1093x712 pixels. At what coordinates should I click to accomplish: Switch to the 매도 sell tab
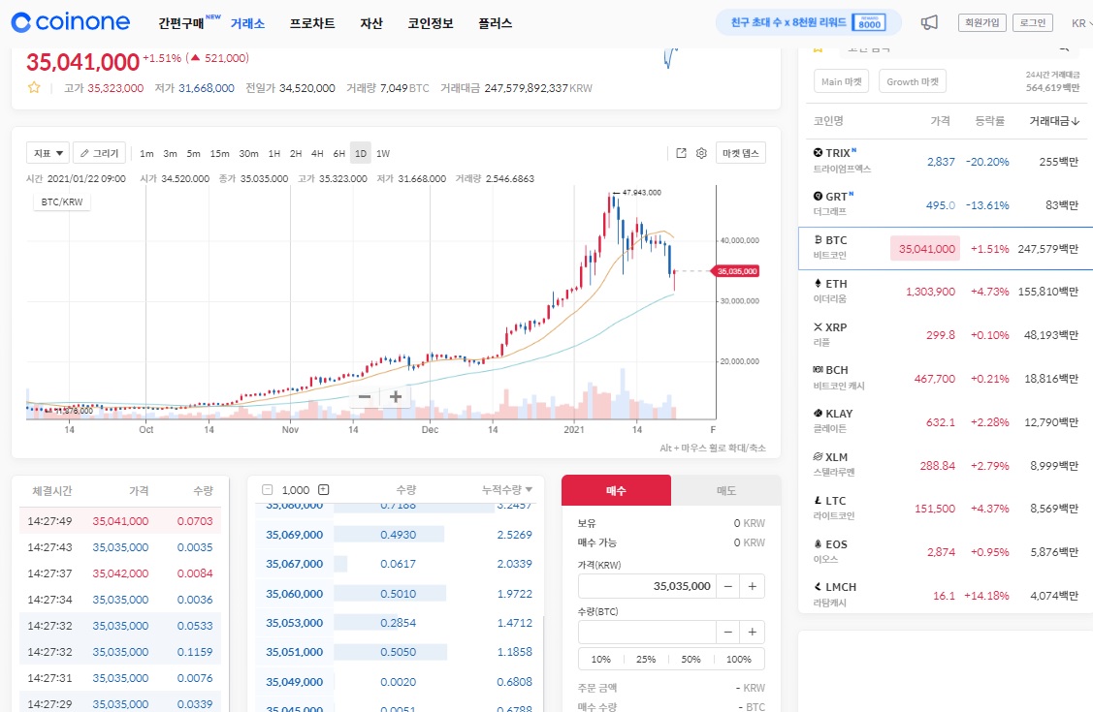coord(725,491)
